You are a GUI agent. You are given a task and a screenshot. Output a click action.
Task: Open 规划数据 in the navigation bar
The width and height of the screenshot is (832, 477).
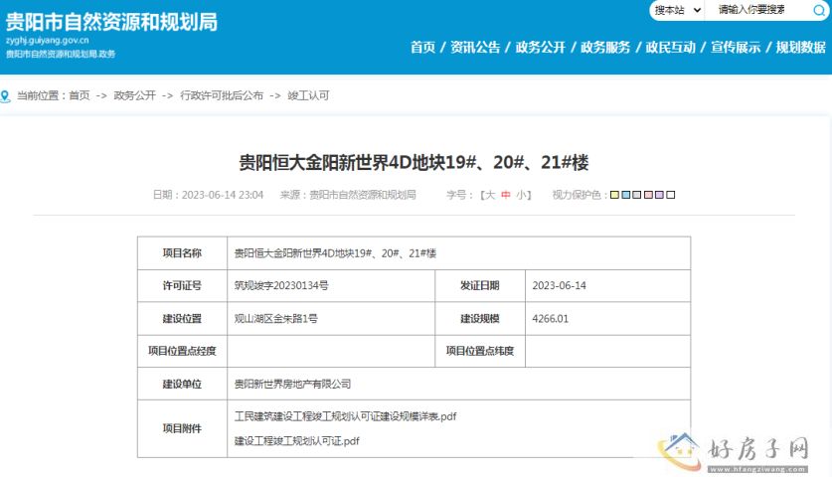click(800, 47)
